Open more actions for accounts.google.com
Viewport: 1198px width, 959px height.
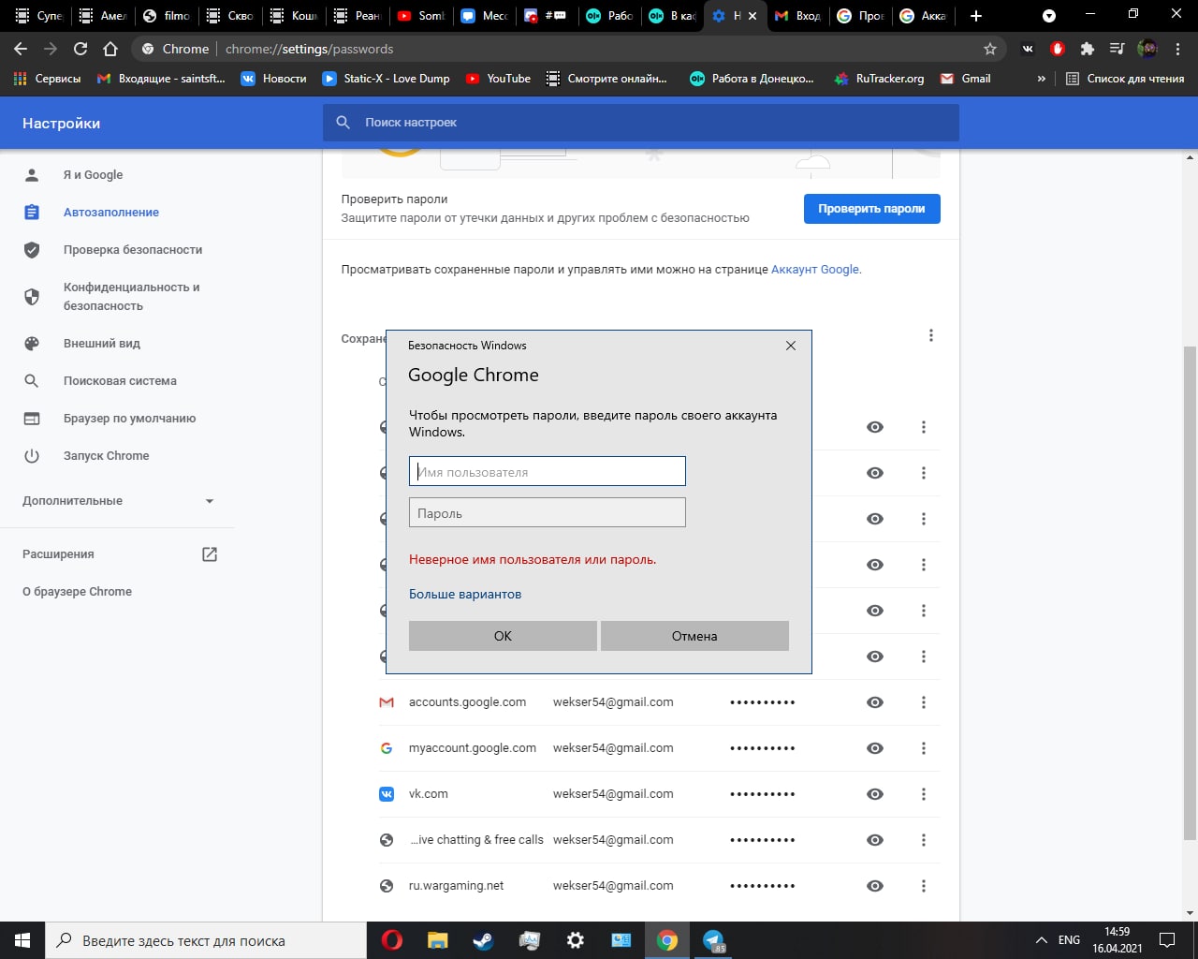tap(924, 702)
